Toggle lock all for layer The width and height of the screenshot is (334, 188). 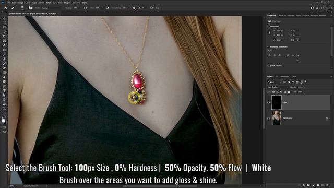289,92
